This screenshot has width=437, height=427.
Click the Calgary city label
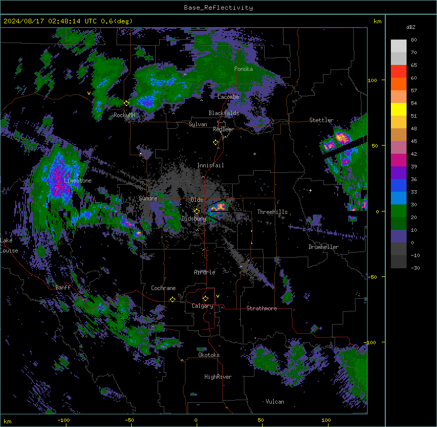pos(202,306)
